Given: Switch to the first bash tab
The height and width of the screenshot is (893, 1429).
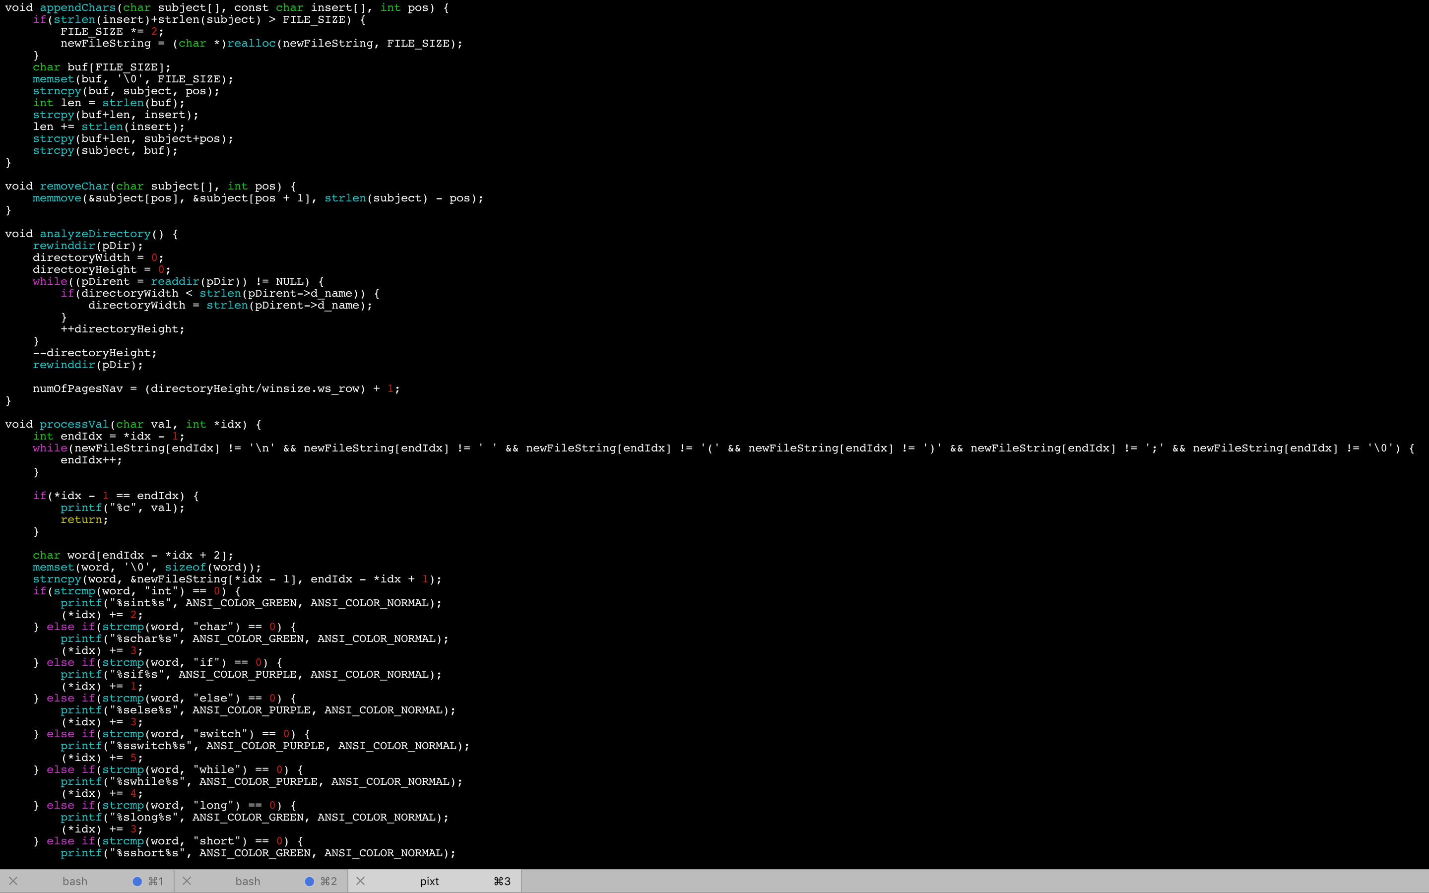Looking at the screenshot, I should coord(75,881).
